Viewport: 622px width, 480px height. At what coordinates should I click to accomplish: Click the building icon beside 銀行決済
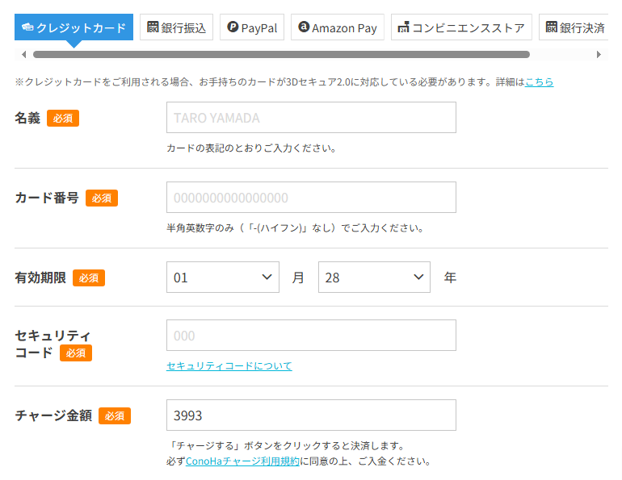coord(552,27)
